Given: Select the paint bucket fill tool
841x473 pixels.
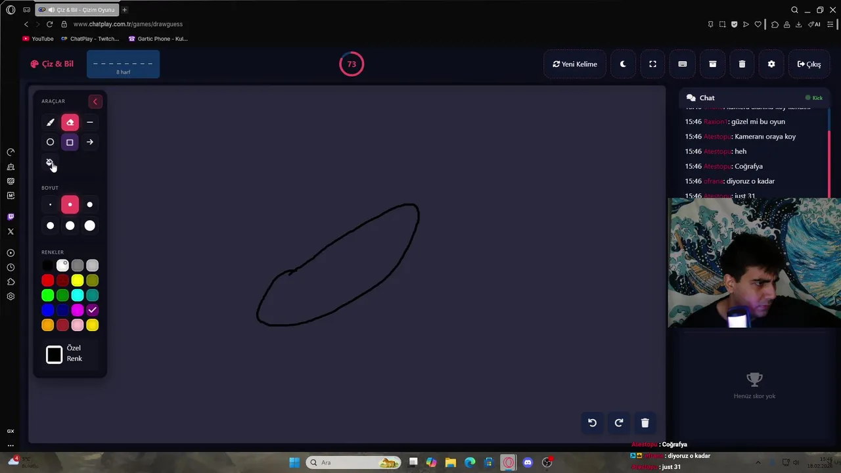Looking at the screenshot, I should pyautogui.click(x=50, y=162).
